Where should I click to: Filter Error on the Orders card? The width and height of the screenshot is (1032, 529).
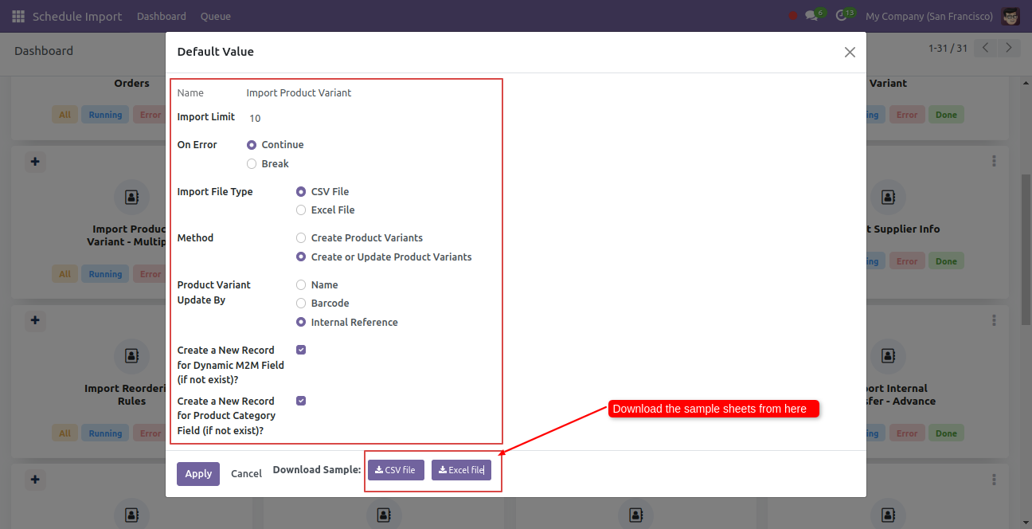coord(148,115)
